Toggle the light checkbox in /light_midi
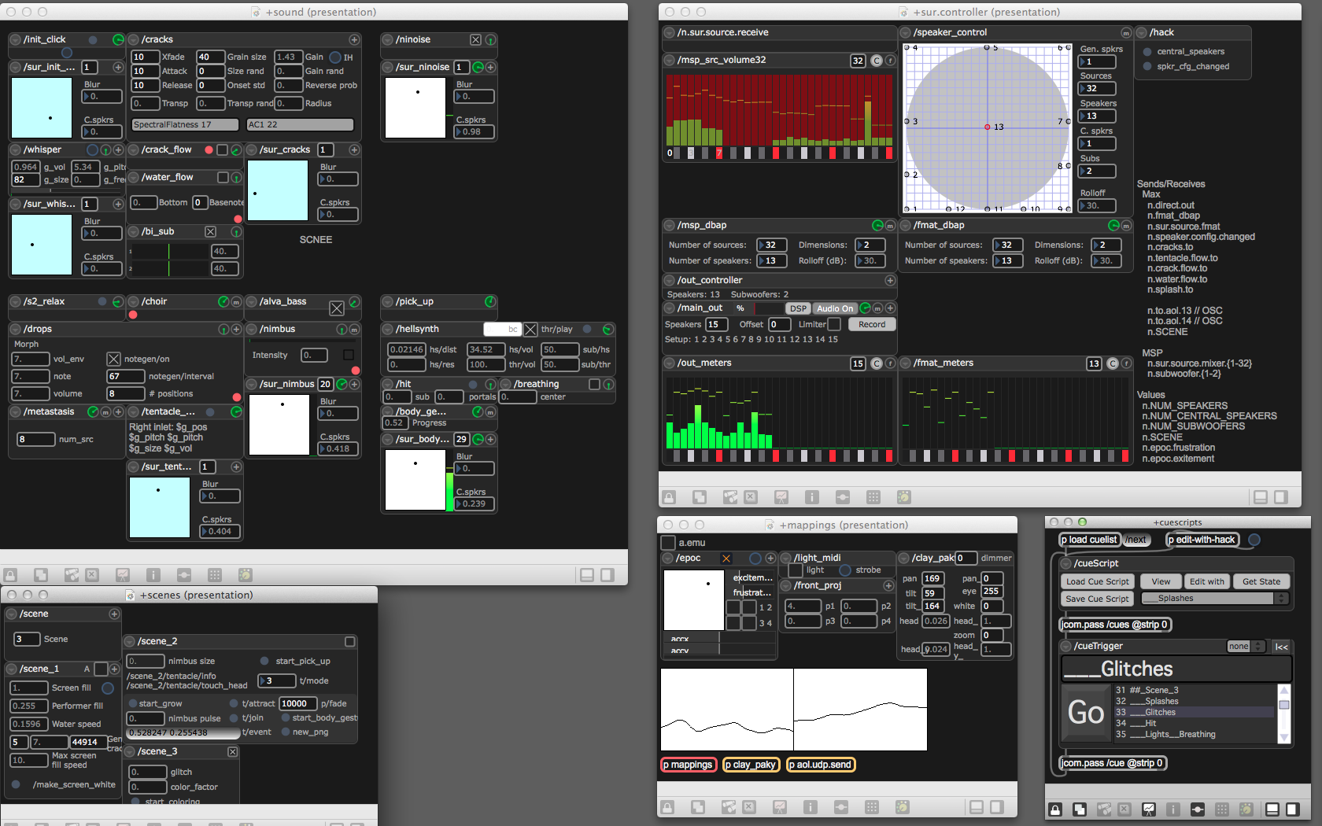Image resolution: width=1322 pixels, height=826 pixels. click(x=796, y=570)
